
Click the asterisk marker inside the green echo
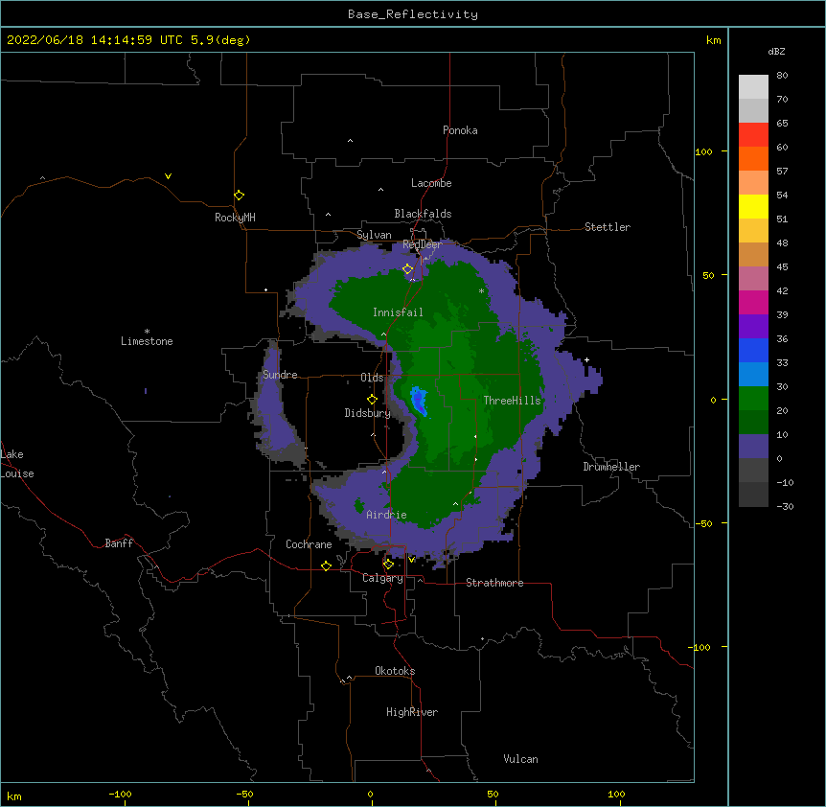click(x=481, y=290)
